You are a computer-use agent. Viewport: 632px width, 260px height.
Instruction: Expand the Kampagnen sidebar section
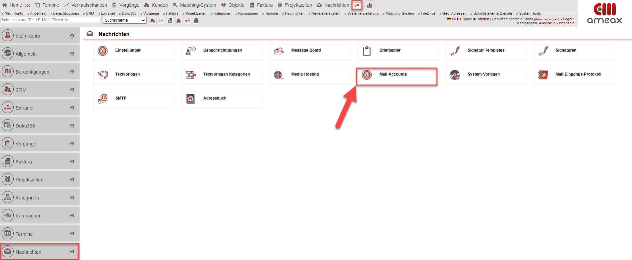(x=72, y=216)
